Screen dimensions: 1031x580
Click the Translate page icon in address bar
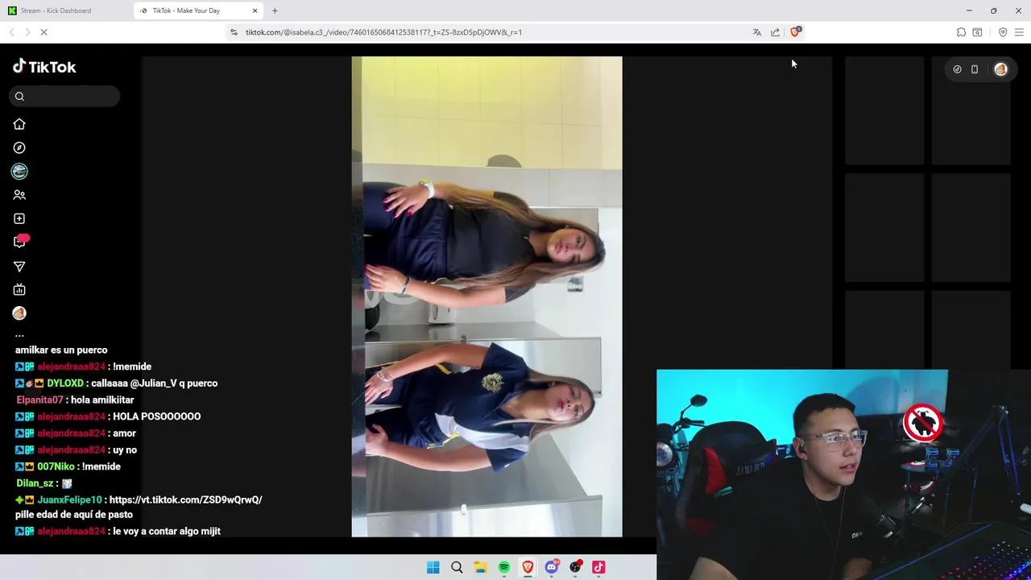[x=756, y=32]
